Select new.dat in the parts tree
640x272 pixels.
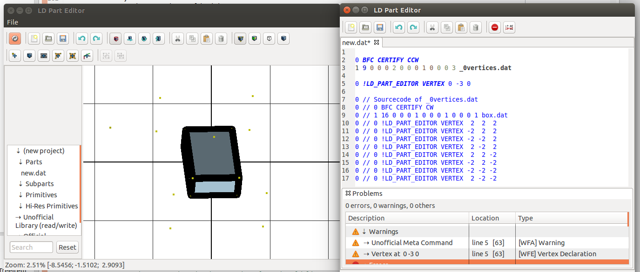[x=34, y=173]
